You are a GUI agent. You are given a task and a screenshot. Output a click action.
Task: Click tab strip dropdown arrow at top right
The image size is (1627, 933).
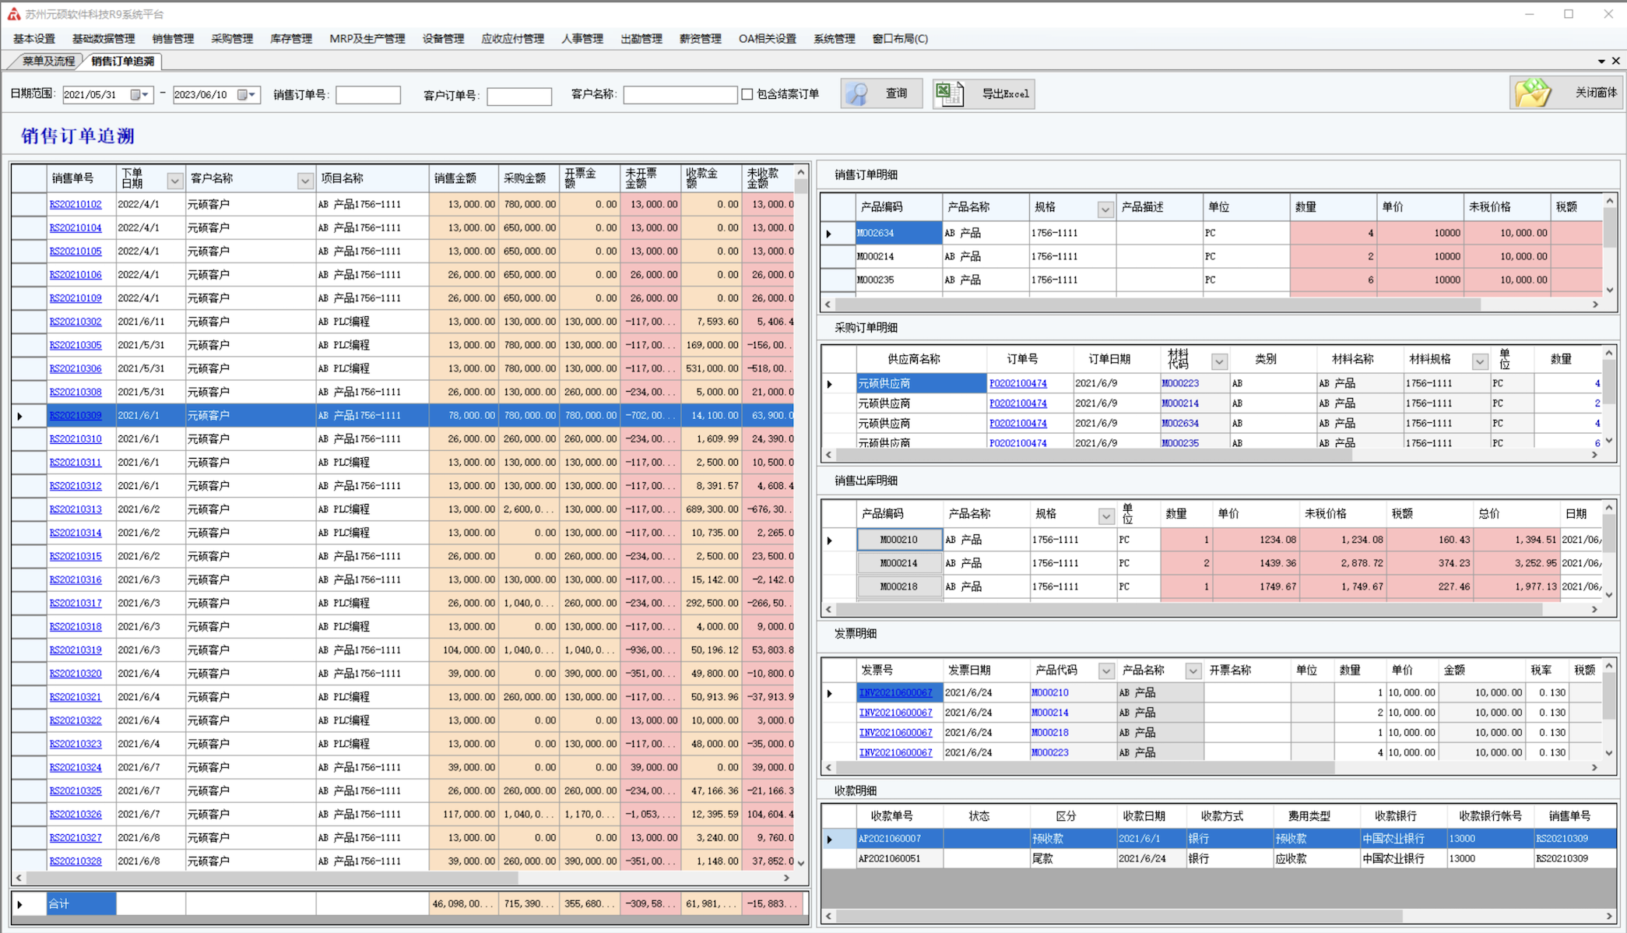pyautogui.click(x=1601, y=61)
